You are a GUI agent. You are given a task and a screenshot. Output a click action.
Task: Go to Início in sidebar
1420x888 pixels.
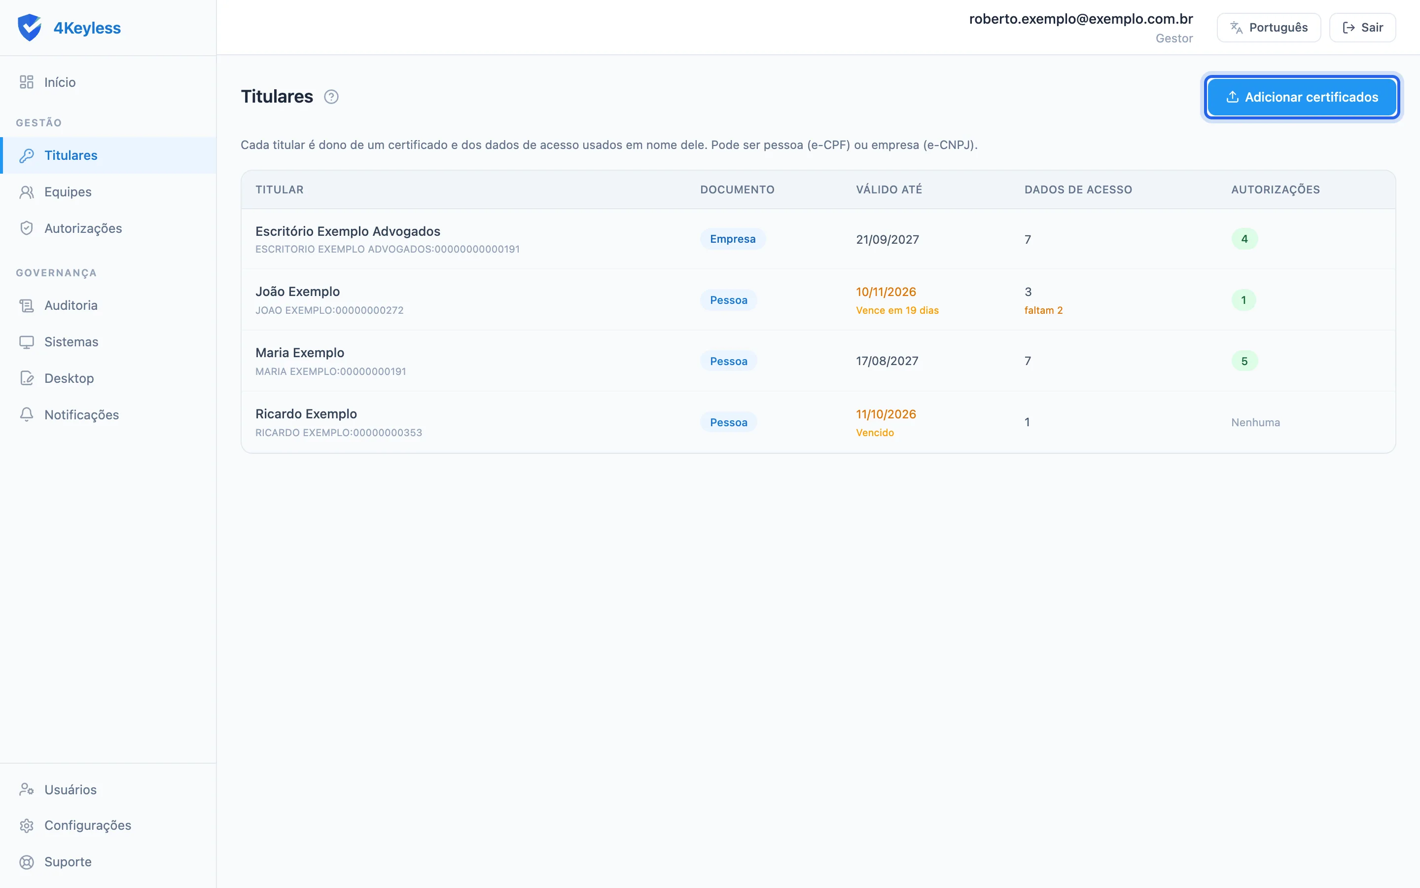(60, 82)
